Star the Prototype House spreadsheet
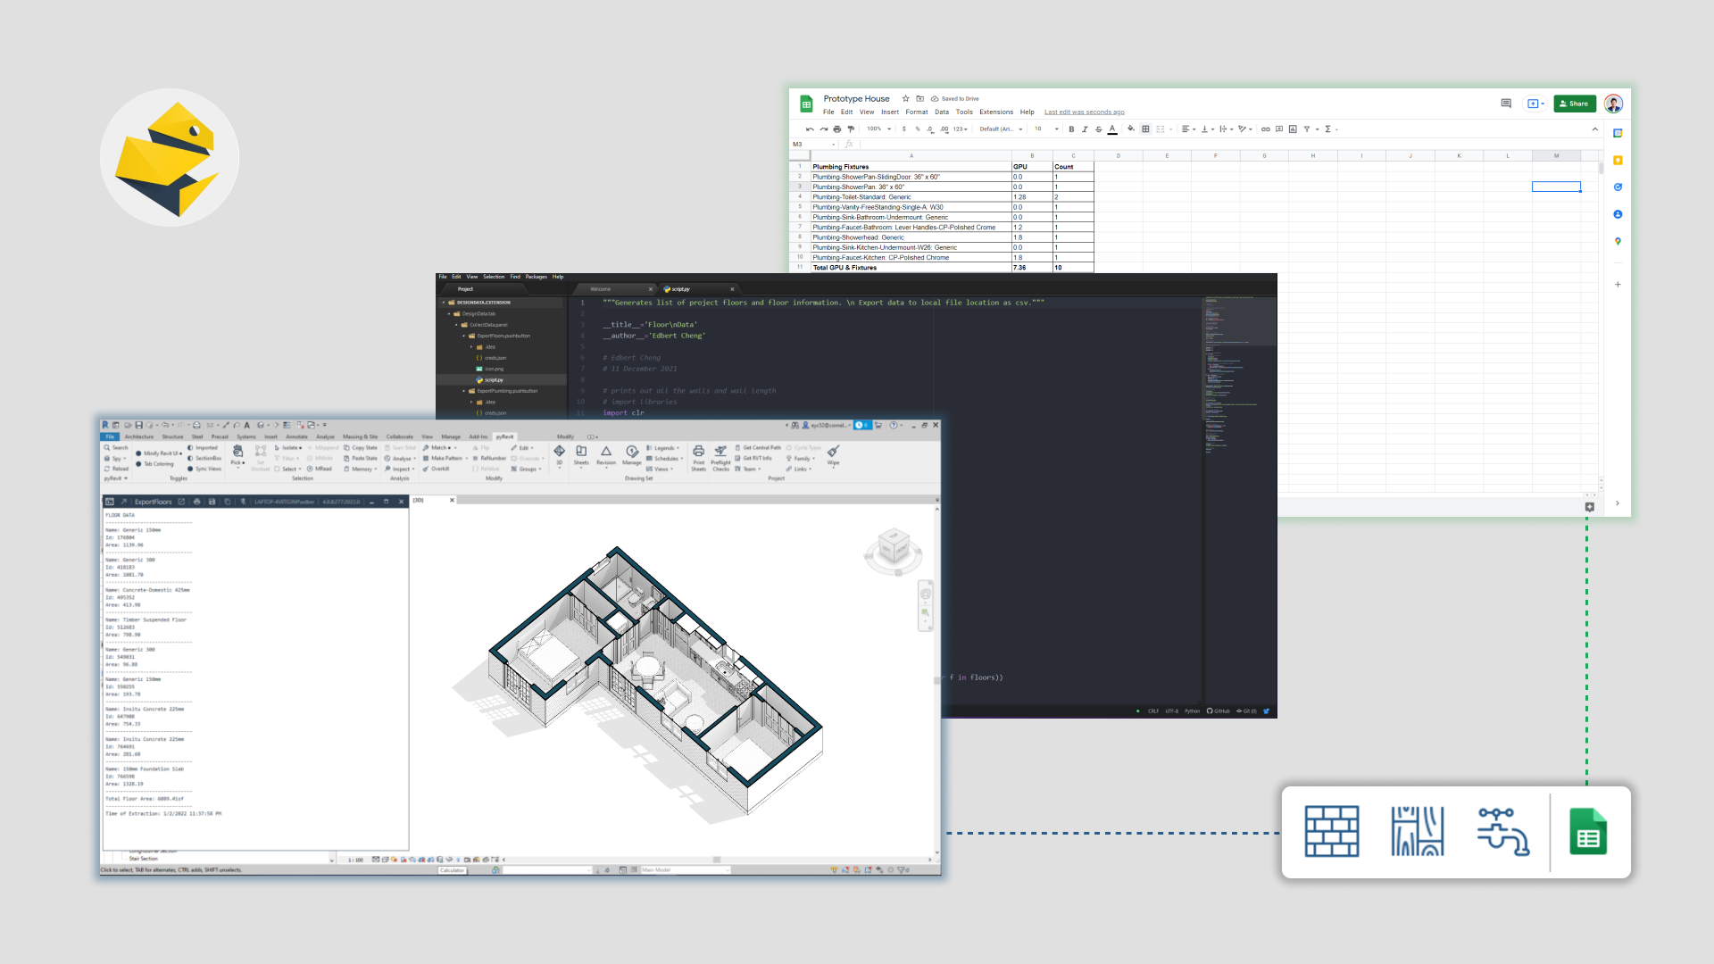 pos(905,99)
